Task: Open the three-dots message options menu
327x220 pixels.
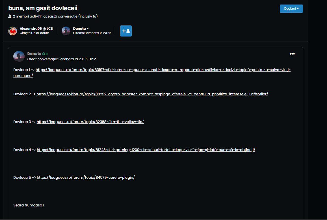Action: [x=292, y=54]
